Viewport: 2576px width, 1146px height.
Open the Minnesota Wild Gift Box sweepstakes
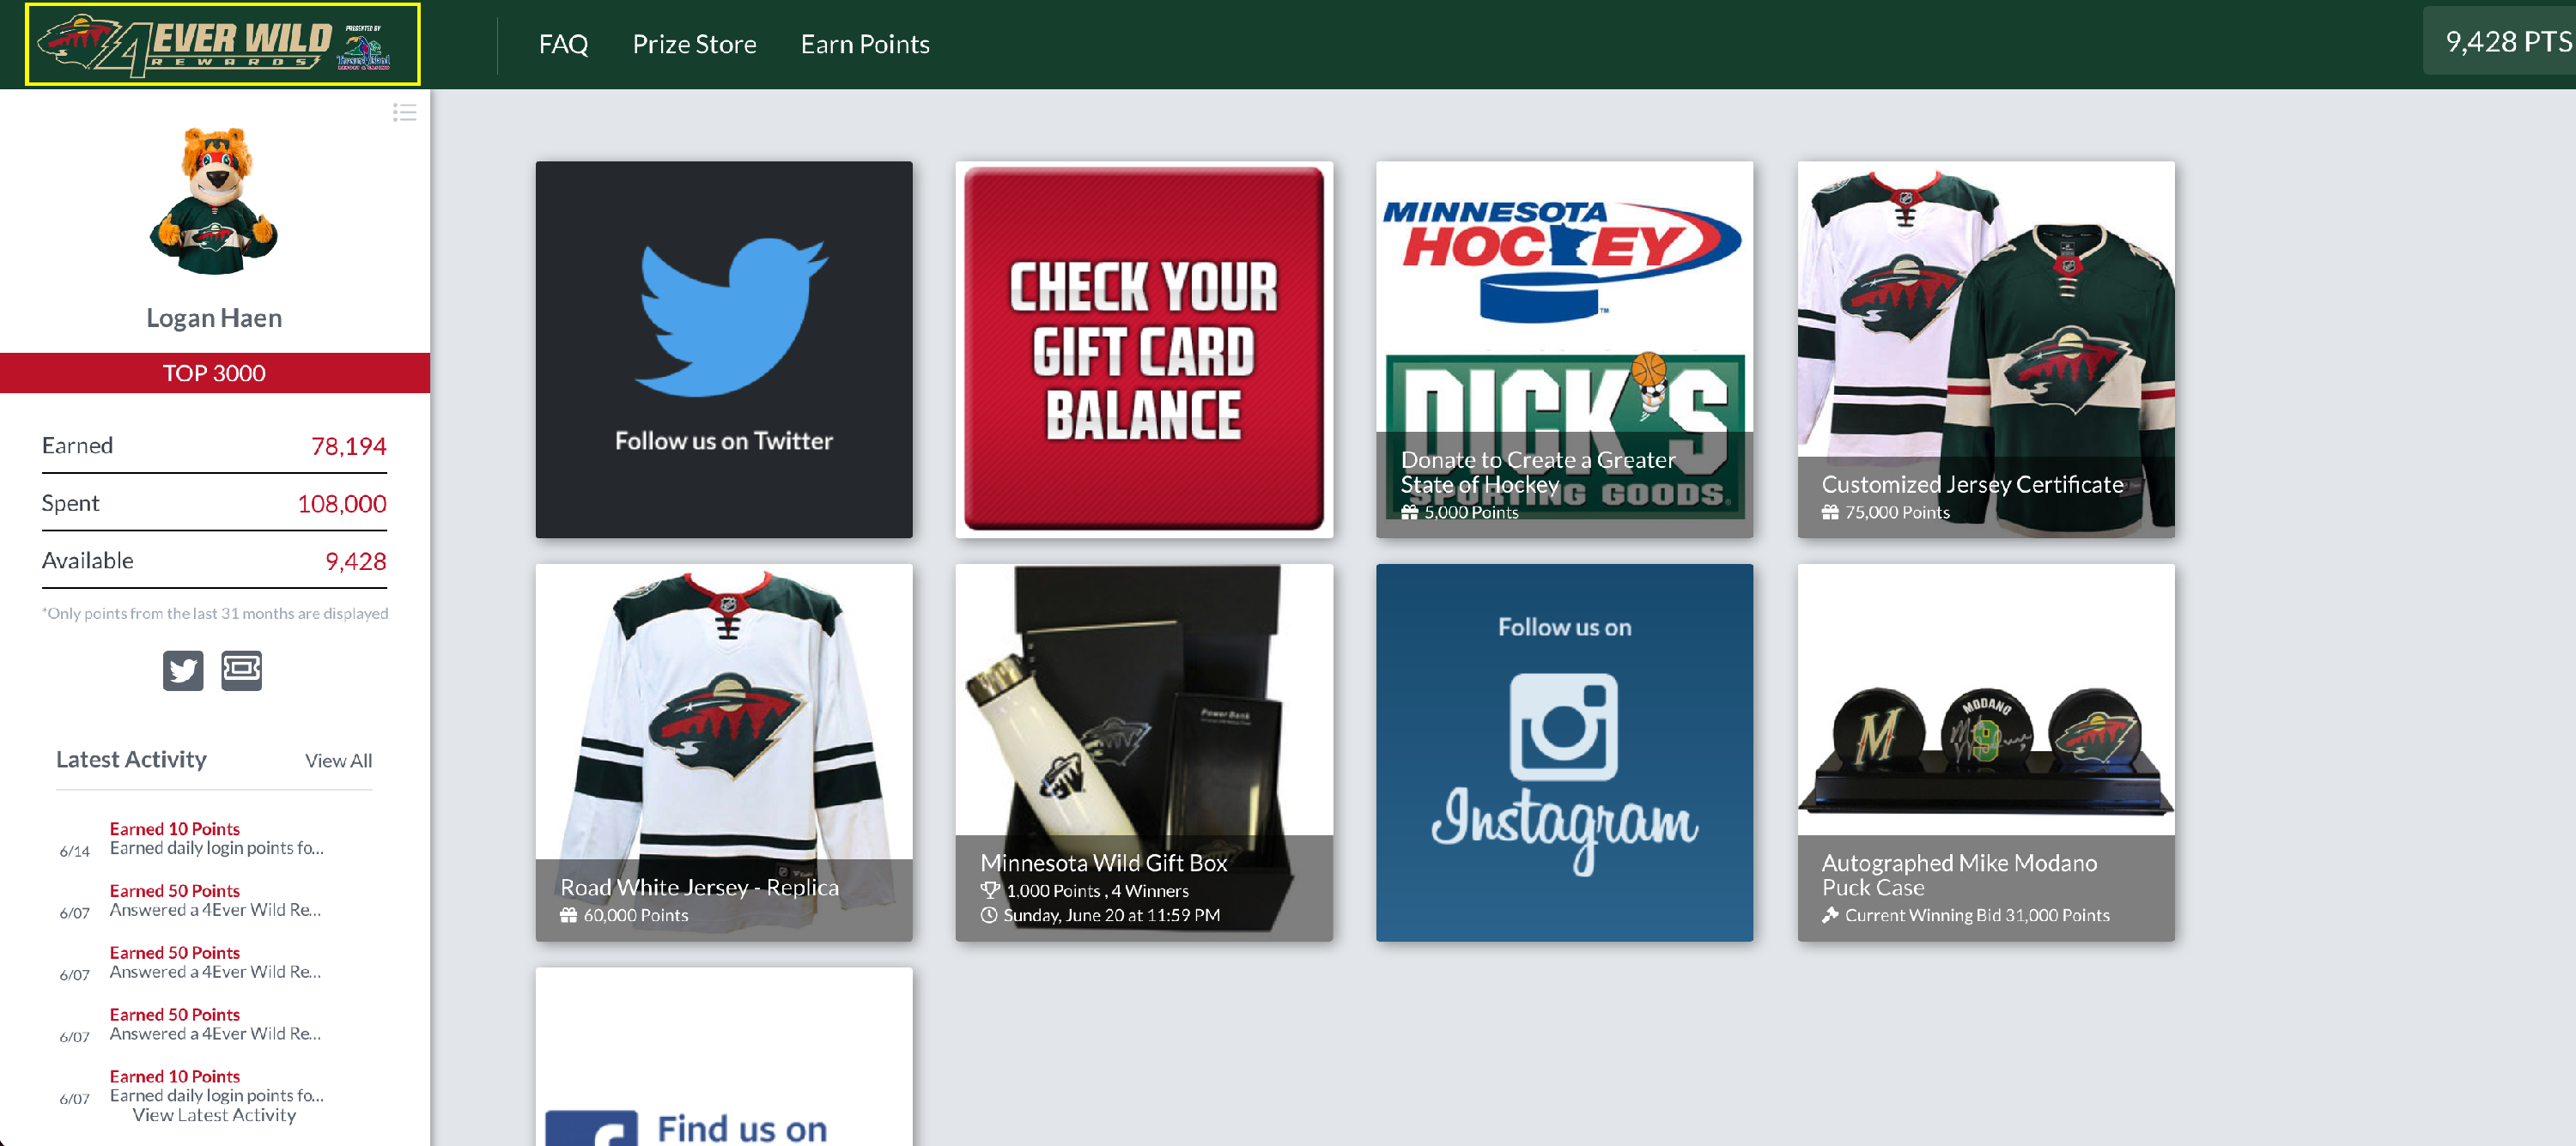(1143, 752)
